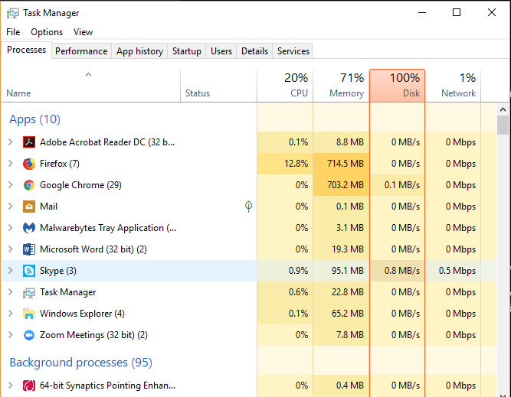Select the Apps (10) group heading
Image resolution: width=511 pixels, height=397 pixels.
[35, 119]
